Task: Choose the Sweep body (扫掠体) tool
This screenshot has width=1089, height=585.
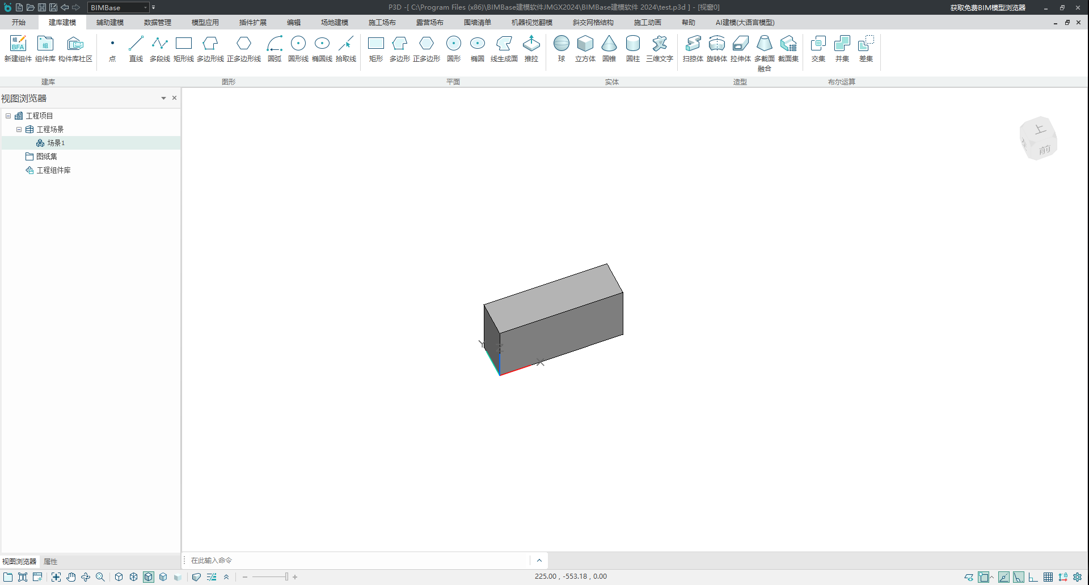Action: [693, 48]
